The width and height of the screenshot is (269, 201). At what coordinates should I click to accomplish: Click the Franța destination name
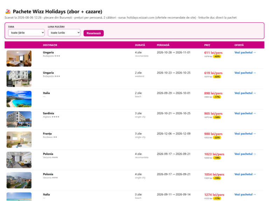pyautogui.click(x=47, y=134)
